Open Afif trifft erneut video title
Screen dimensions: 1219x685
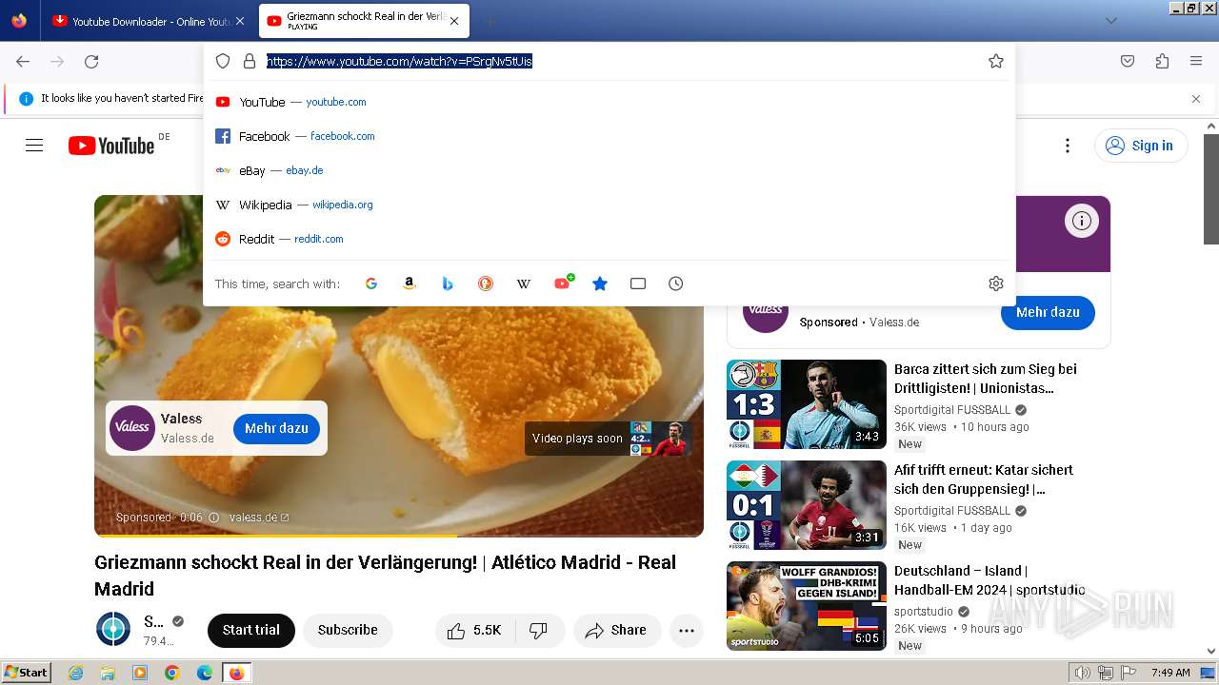984,479
